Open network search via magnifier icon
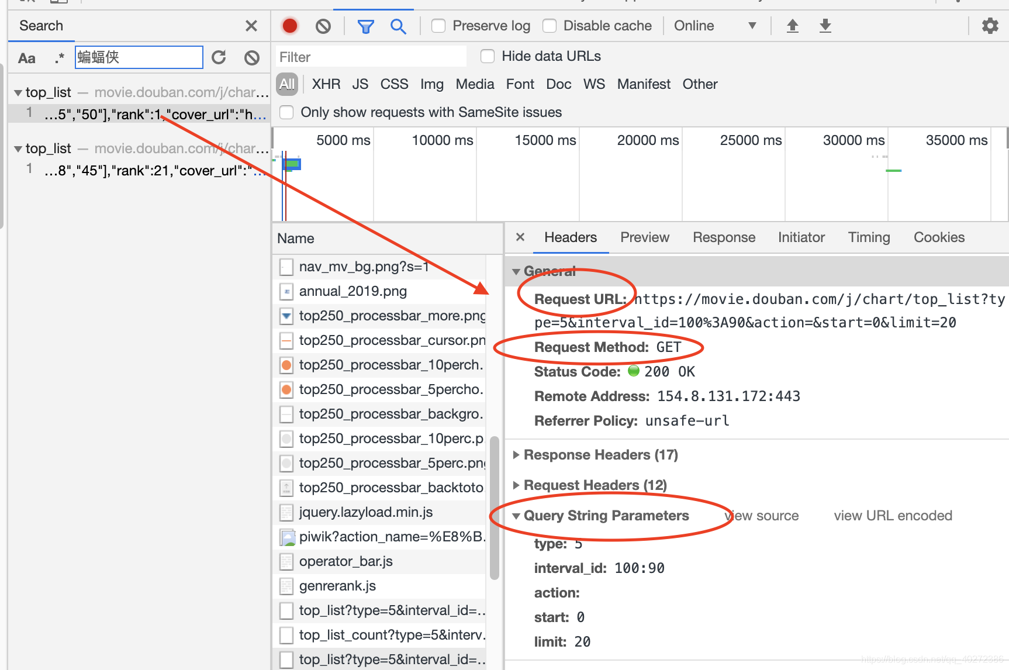Screen dimensions: 1009x670 point(398,26)
